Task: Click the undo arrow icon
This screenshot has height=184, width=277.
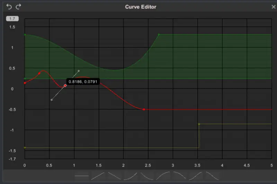Action: 9,7
